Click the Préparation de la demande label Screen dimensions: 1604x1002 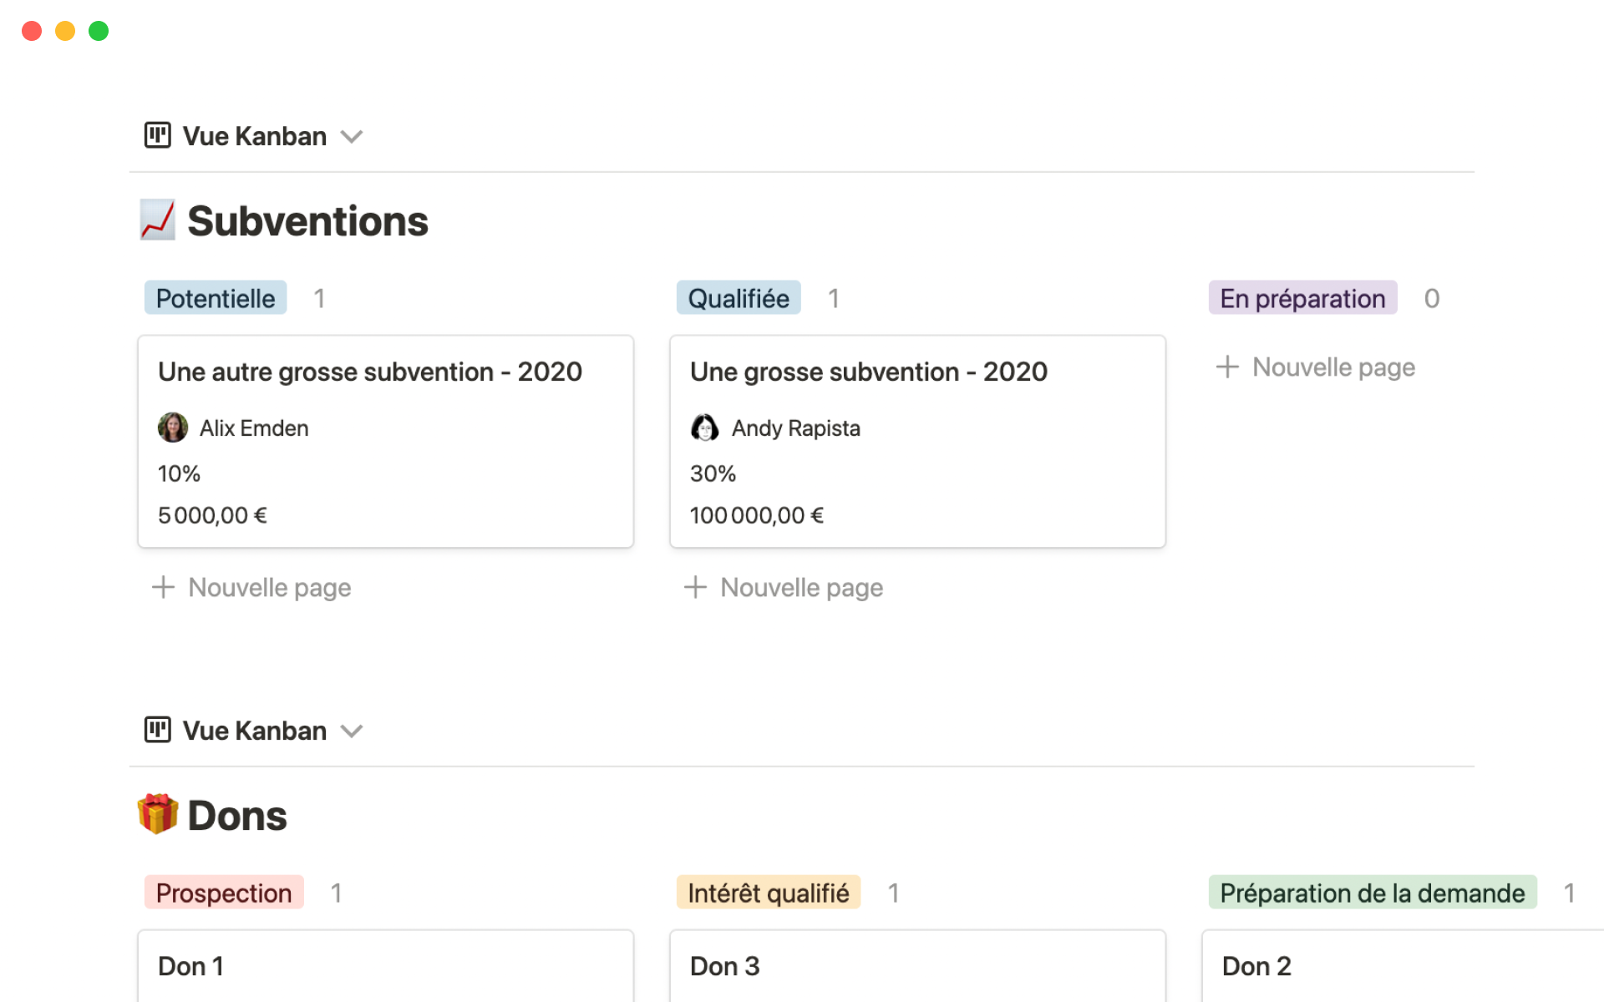click(x=1372, y=893)
